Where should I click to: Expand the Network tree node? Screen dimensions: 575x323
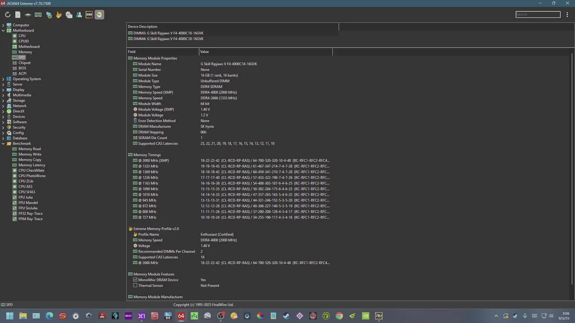tap(3, 106)
